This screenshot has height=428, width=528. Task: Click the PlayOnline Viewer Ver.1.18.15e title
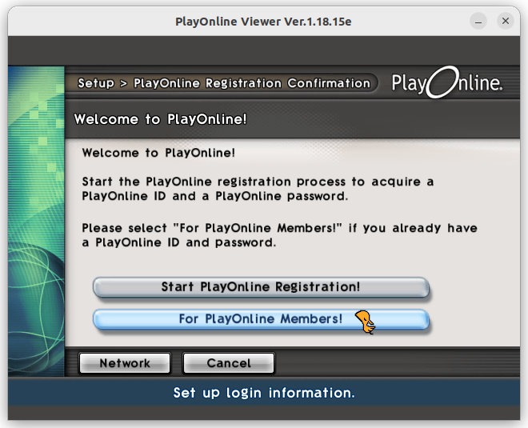coord(263,22)
